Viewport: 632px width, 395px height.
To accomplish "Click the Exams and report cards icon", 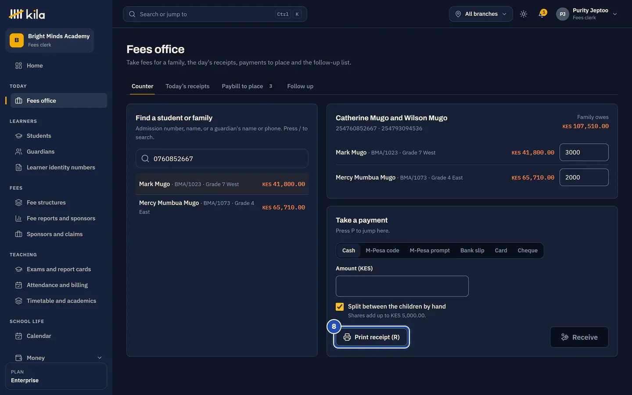I will click(18, 269).
